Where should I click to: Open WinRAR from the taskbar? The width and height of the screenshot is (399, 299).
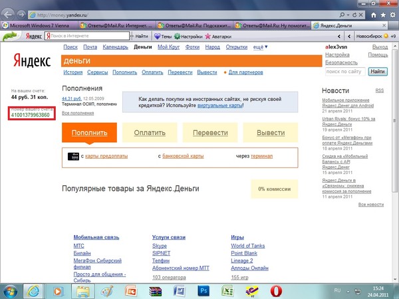tap(156, 292)
